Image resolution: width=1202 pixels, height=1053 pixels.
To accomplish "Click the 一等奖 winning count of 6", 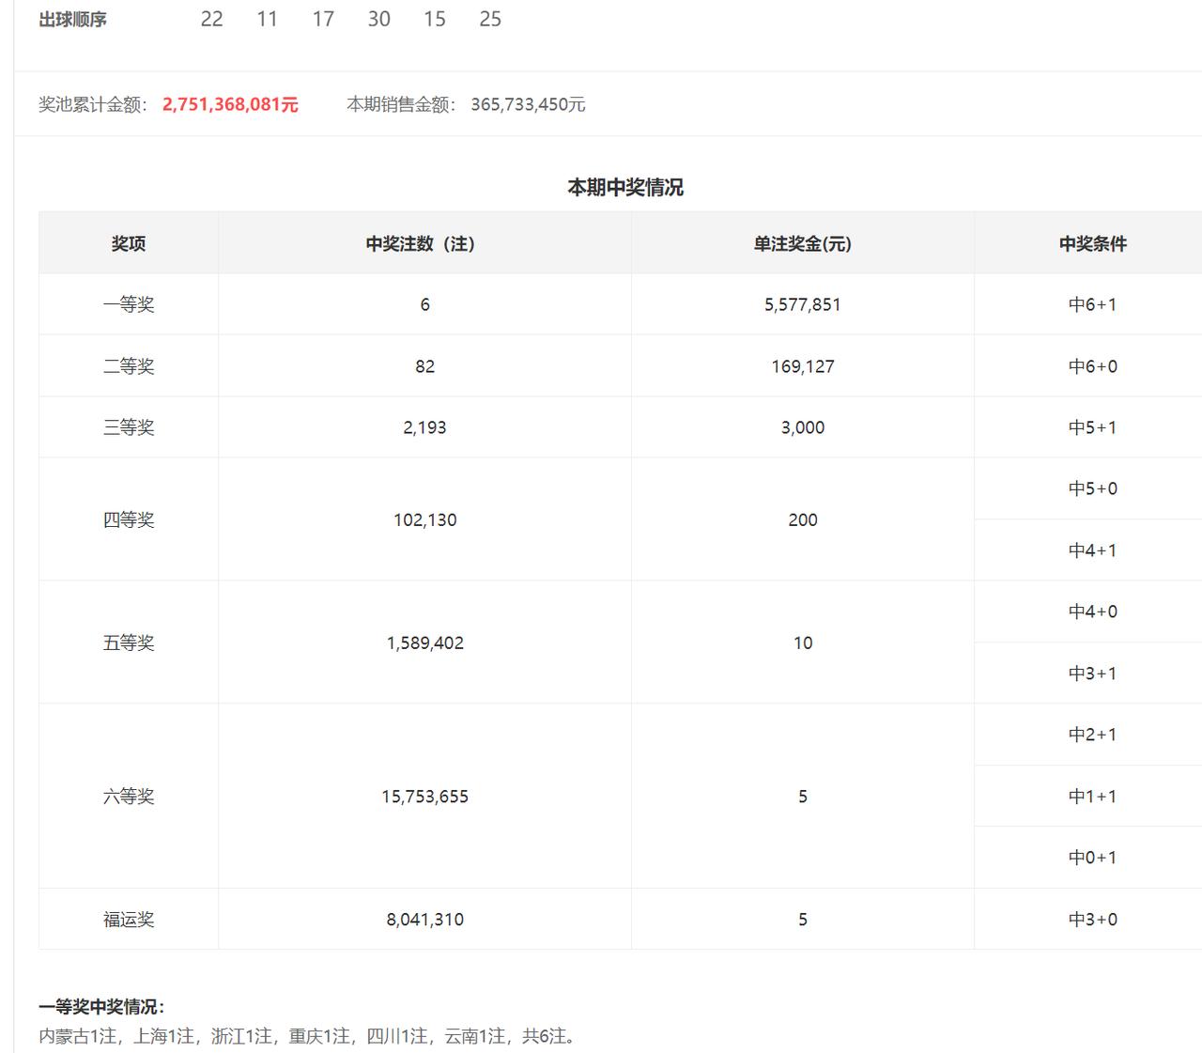I will tap(425, 304).
